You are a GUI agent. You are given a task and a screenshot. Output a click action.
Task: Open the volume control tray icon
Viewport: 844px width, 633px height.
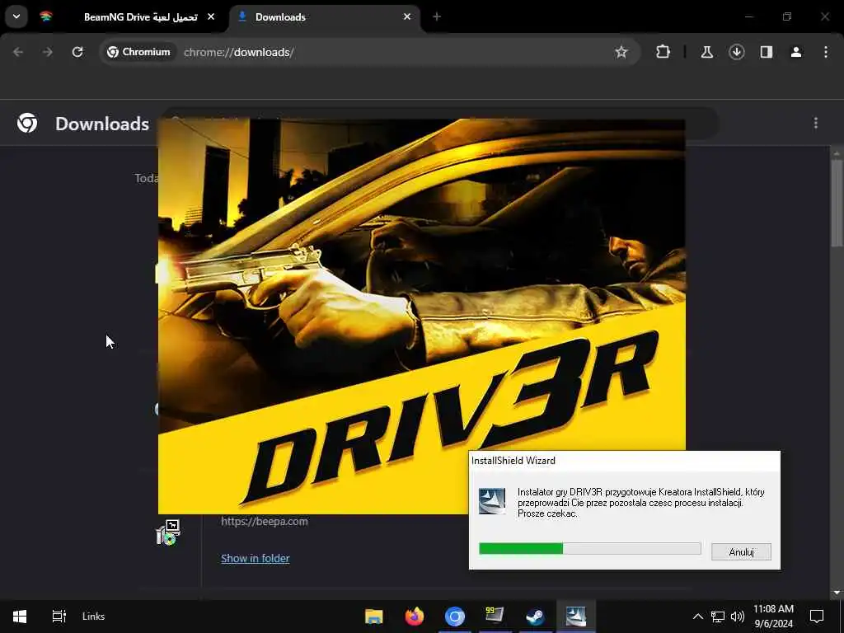point(738,617)
